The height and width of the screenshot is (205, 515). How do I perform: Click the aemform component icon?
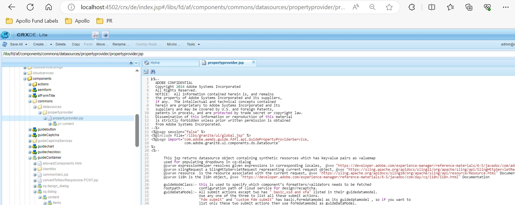35,90
